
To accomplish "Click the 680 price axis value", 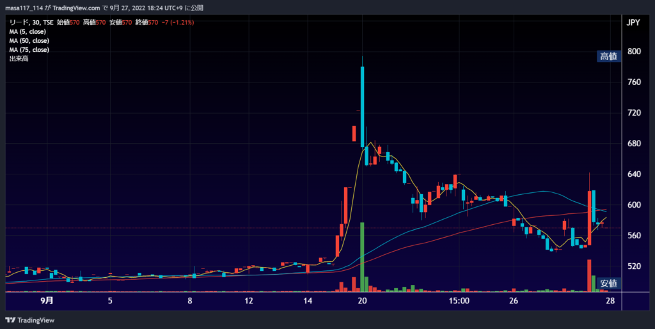I will [x=634, y=144].
